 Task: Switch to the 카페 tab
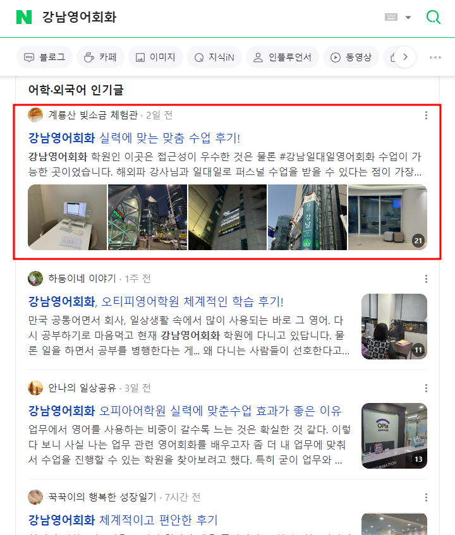[100, 57]
